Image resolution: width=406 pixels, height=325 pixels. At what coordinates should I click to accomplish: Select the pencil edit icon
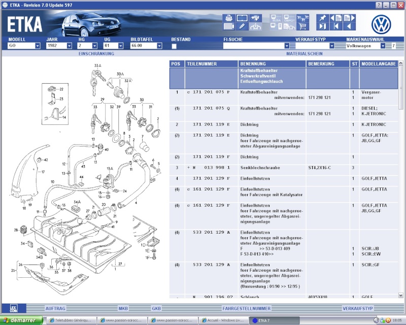point(242,26)
